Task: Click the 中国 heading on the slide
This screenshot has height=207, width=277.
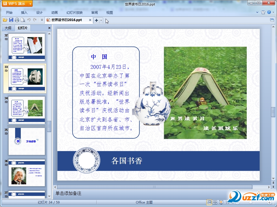Action: pos(99,57)
